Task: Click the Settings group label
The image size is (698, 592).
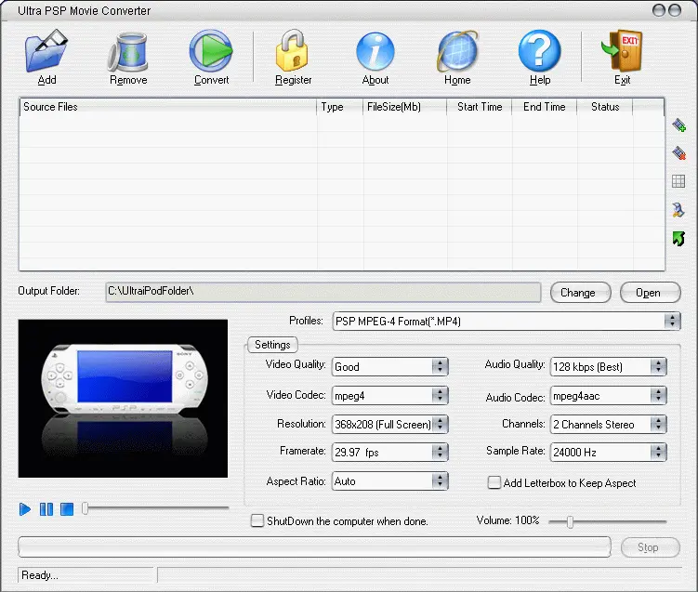Action: point(272,345)
